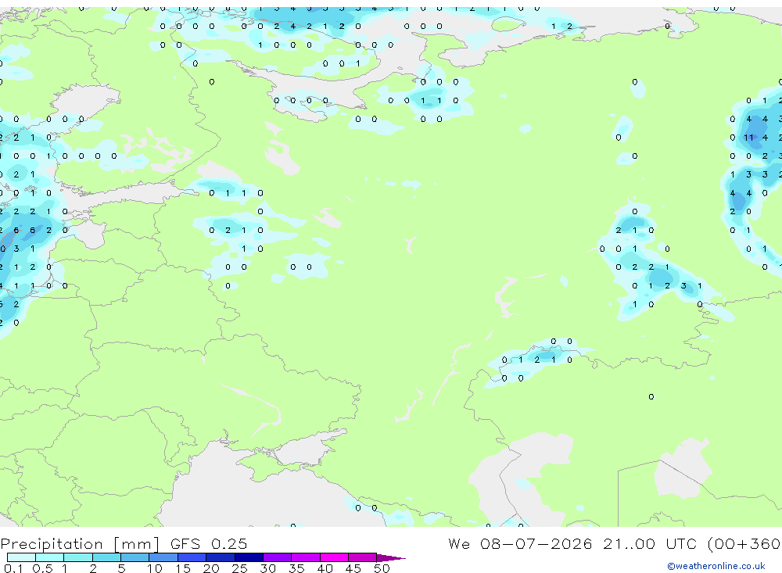Select the 45–50 mm legend color swatch
Viewport: 782px width, 573px height.
[363, 557]
